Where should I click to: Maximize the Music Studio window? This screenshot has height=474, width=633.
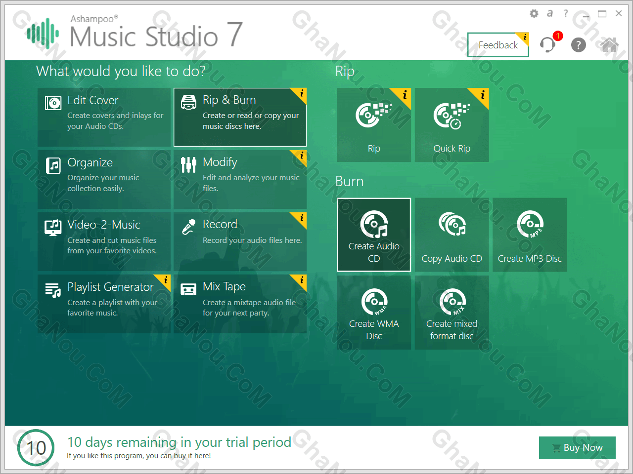pyautogui.click(x=602, y=14)
